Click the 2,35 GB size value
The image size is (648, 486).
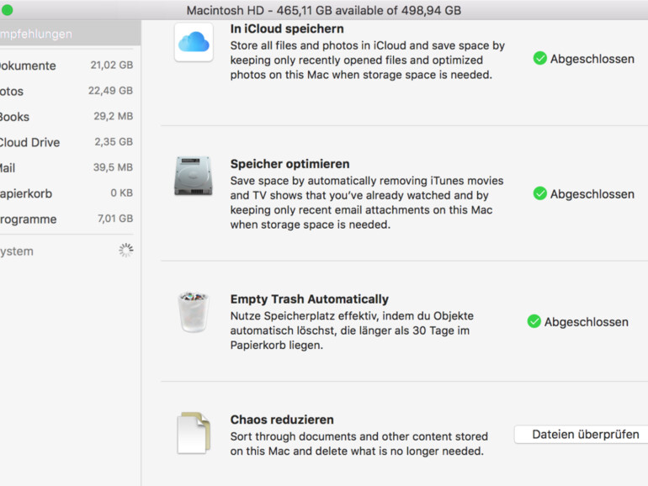click(x=114, y=141)
